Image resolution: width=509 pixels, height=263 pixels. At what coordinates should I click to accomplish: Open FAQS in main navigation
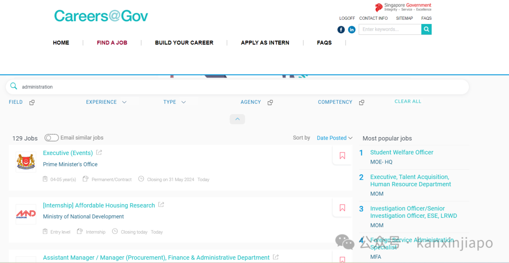click(x=324, y=42)
